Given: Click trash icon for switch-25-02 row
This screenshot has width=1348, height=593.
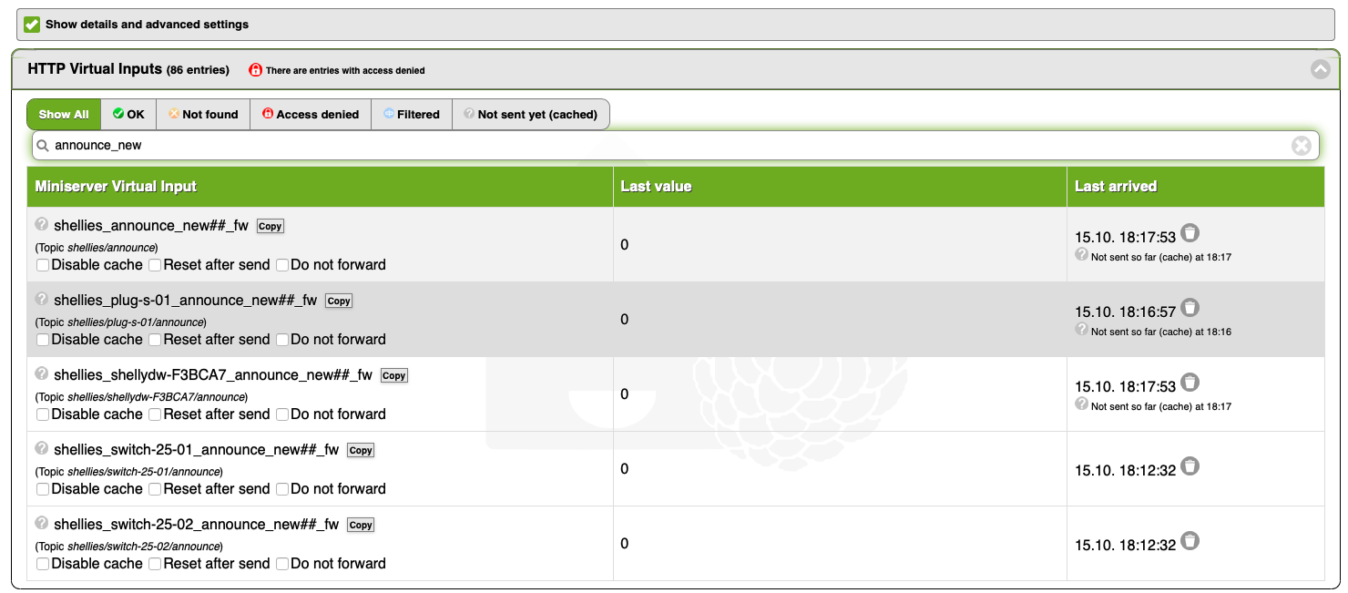Looking at the screenshot, I should point(1190,541).
